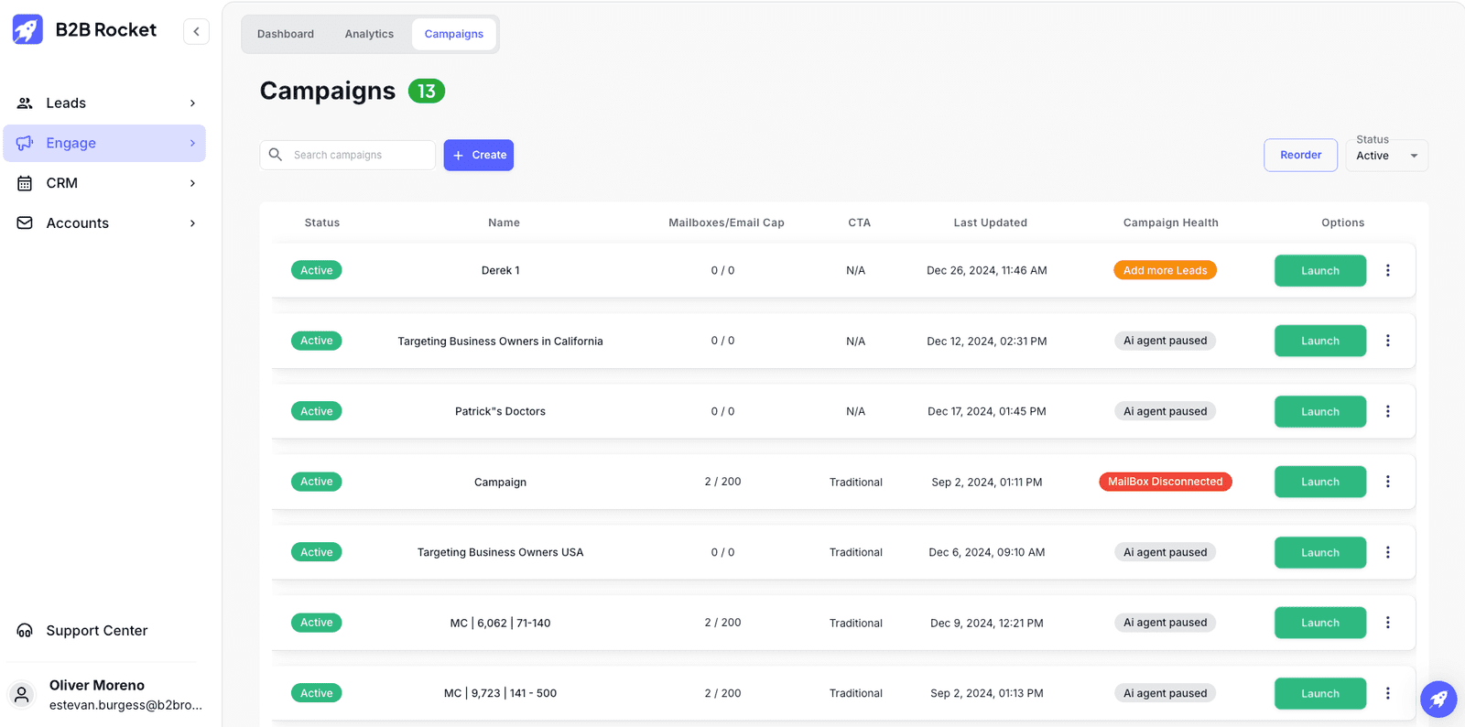Click the MailBox Disconnected health badge
1465x727 pixels.
[x=1165, y=482]
